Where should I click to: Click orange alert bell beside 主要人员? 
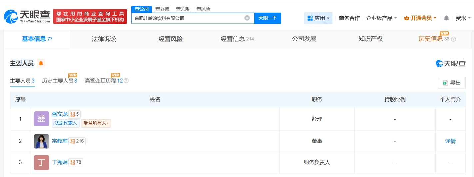tap(41, 63)
